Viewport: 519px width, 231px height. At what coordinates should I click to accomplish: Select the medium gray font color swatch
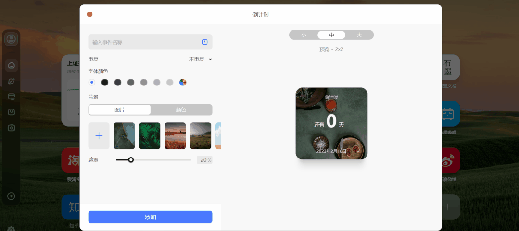[144, 82]
